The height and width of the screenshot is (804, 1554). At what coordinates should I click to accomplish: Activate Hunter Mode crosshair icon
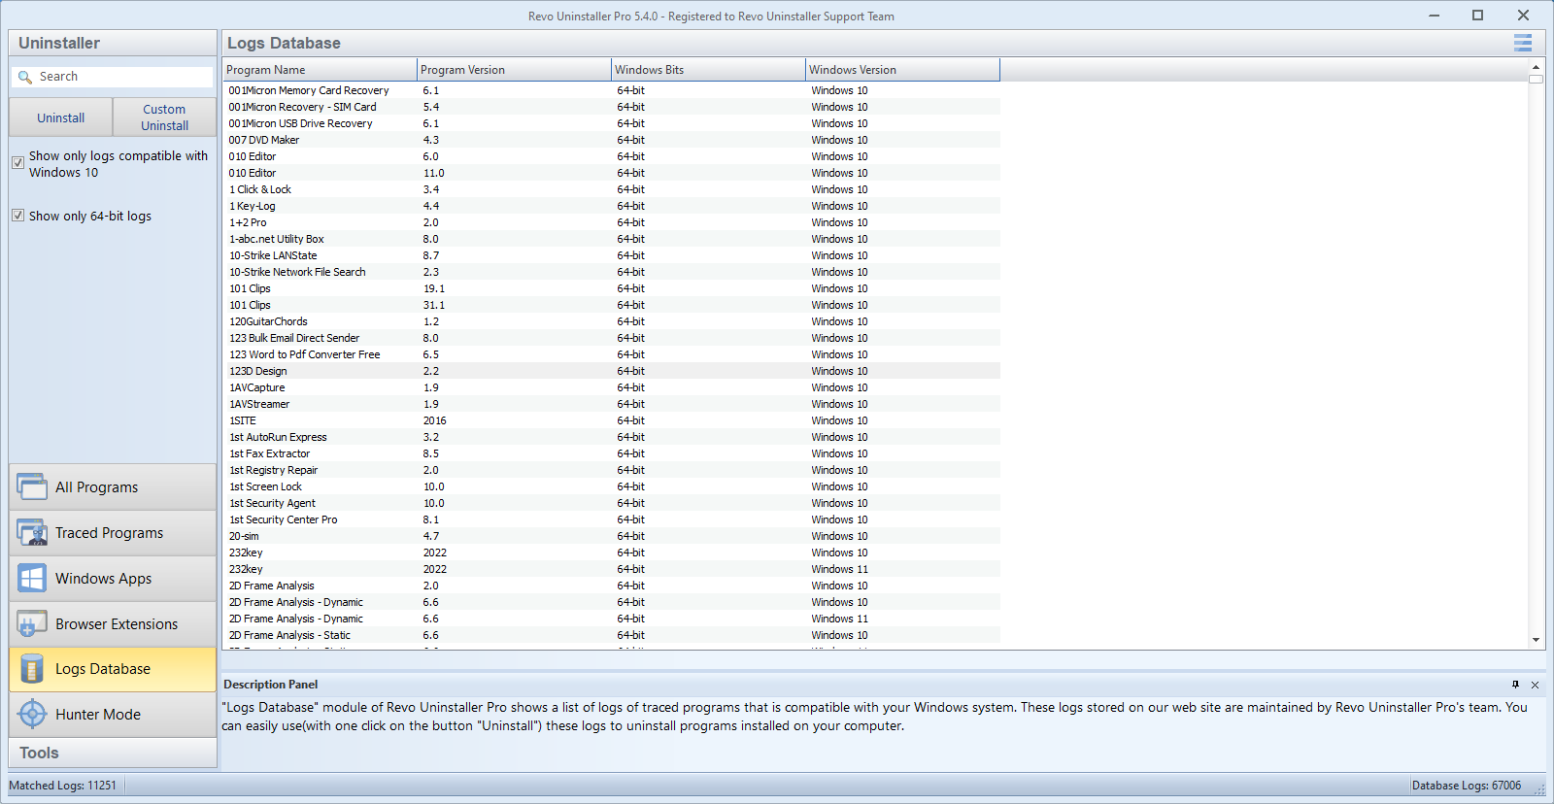coord(32,714)
